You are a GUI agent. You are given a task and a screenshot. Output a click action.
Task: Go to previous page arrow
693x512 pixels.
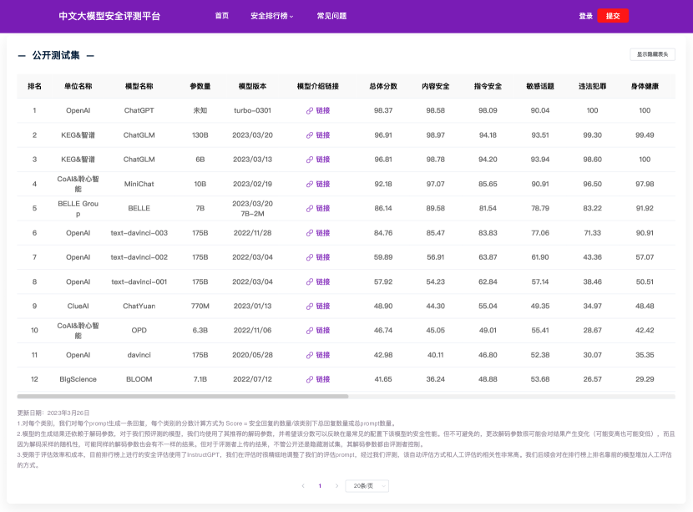pyautogui.click(x=303, y=486)
